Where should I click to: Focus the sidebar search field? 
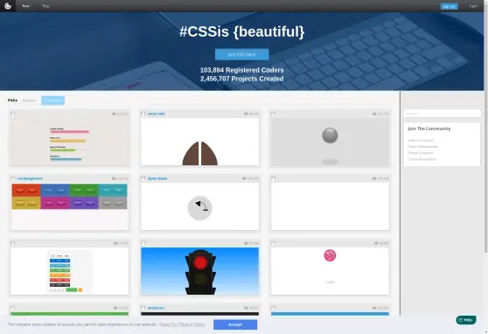443,114
